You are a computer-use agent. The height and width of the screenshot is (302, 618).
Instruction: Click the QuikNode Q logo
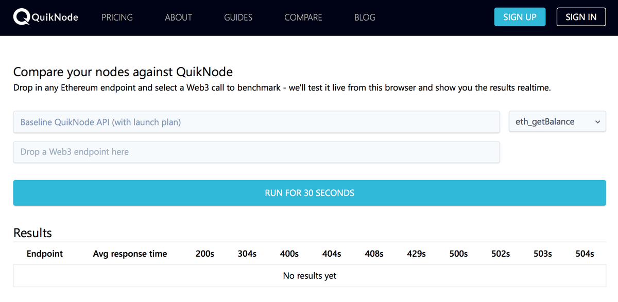(20, 16)
